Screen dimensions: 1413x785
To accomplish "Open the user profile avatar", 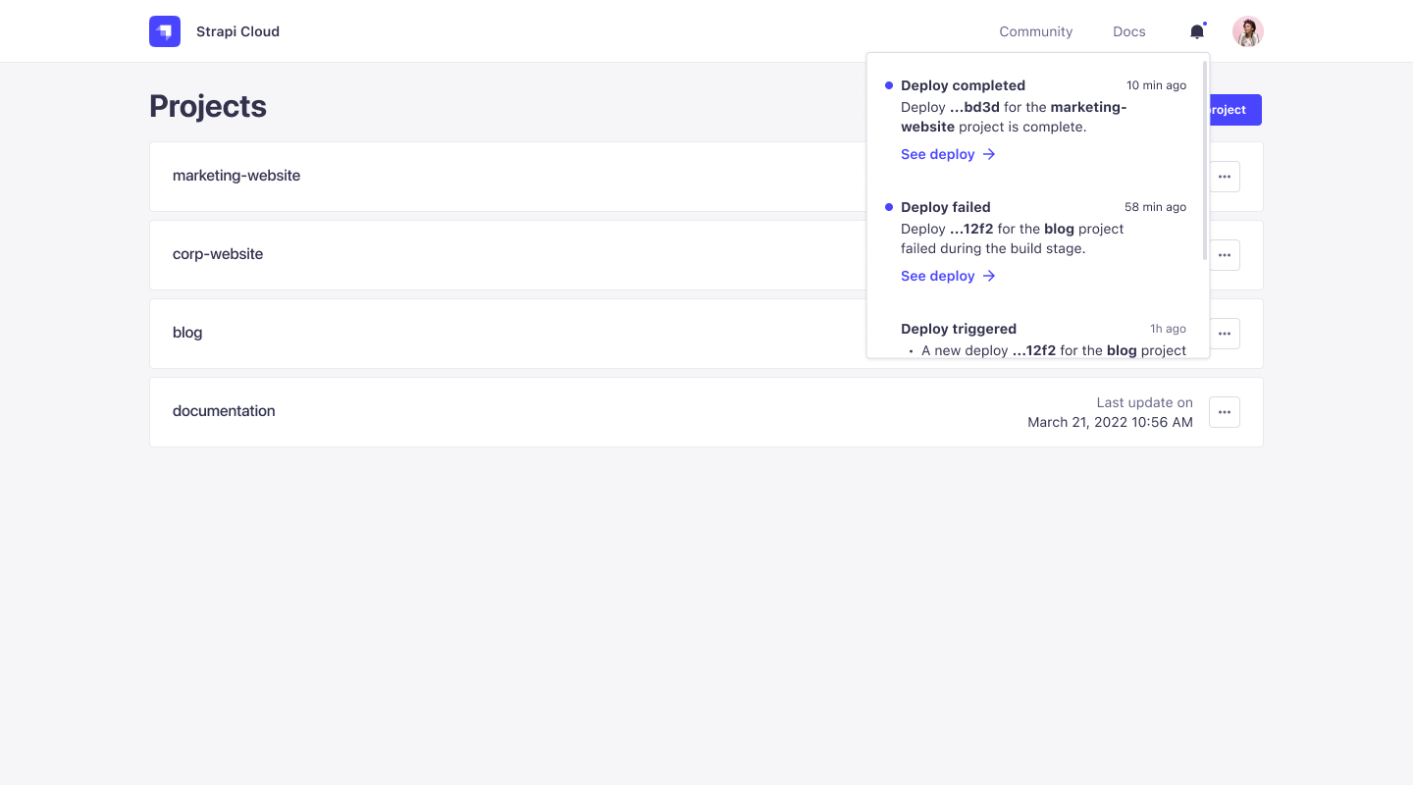I will 1248,31.
